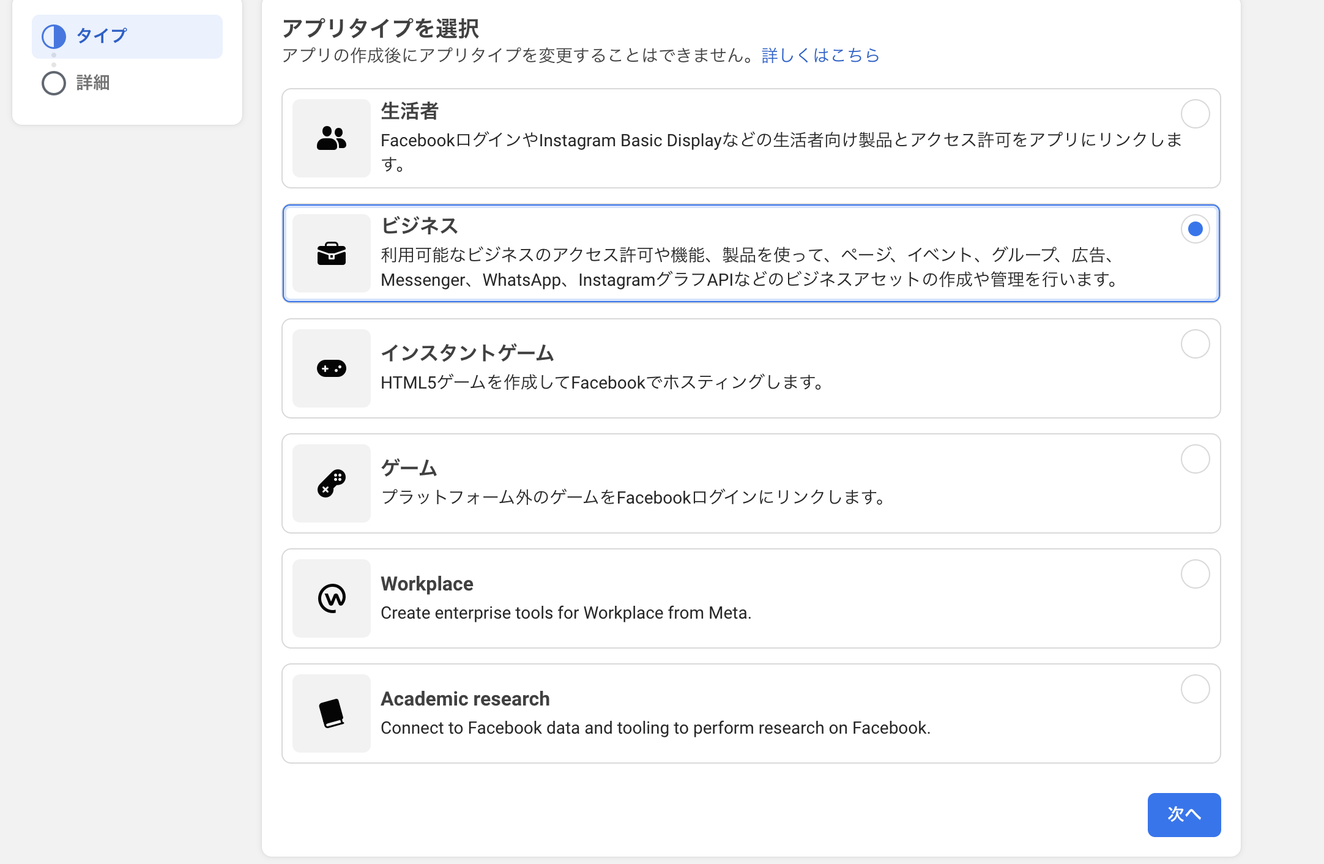Click the 'Create enterprise tools for Workplace' description
Screen dimensions: 1324x864
[566, 613]
